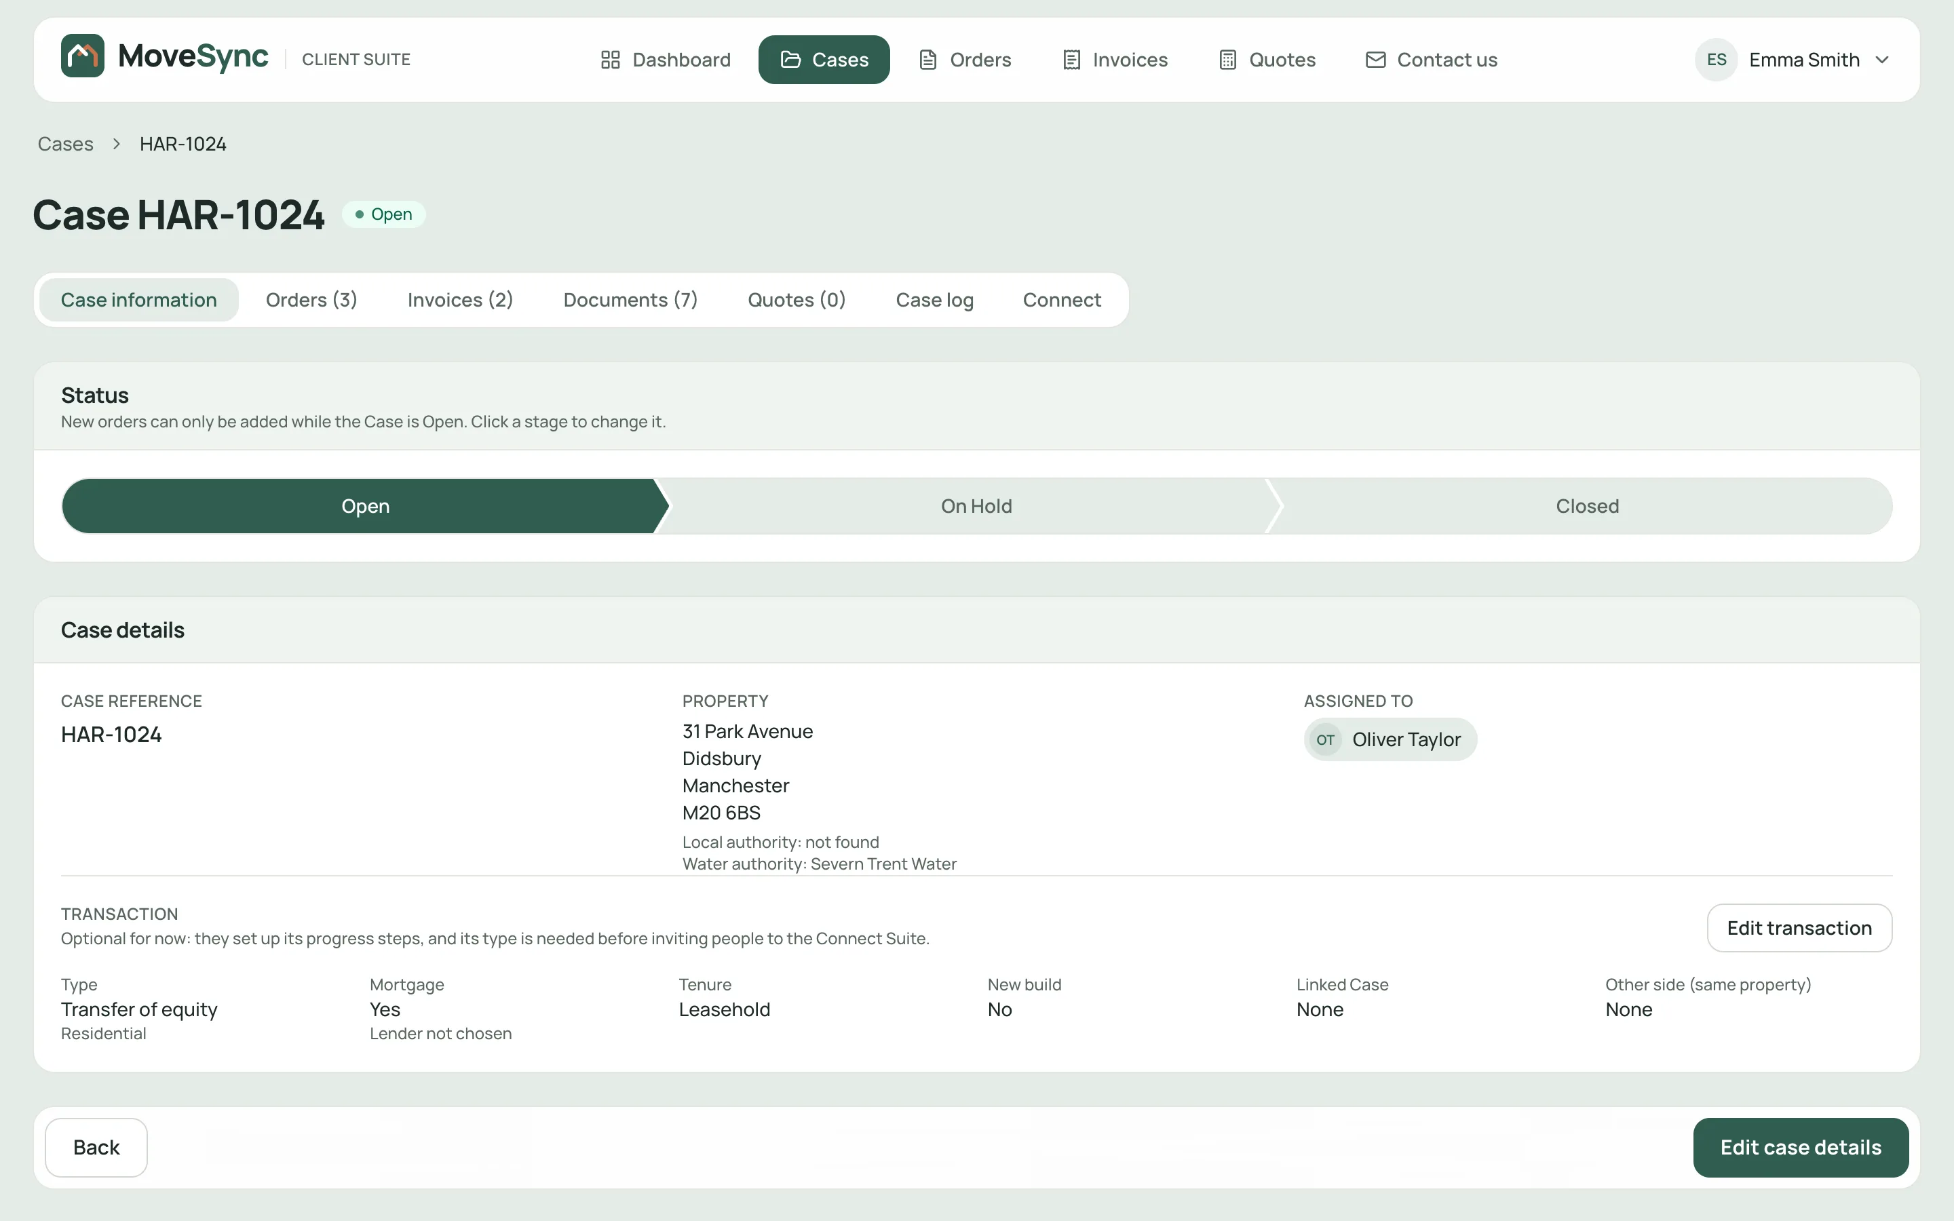Click the 'Leasehold' tenure value
This screenshot has width=1954, height=1221.
725,1009
